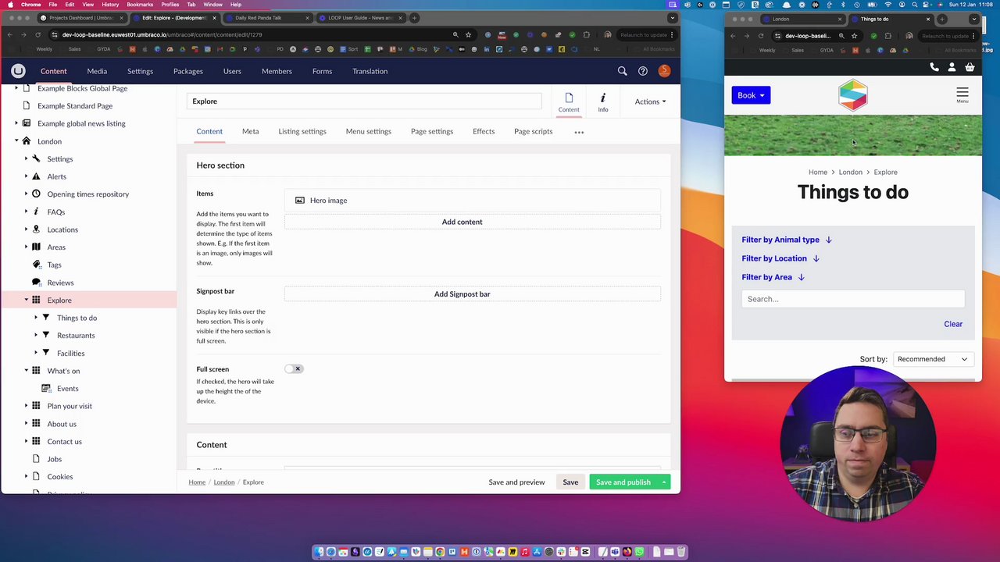Switch to the Page settings tab
The image size is (1000, 562).
(432, 131)
